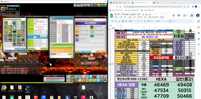Click the undo arrow in Sheets toolbar

(x=116, y=21)
